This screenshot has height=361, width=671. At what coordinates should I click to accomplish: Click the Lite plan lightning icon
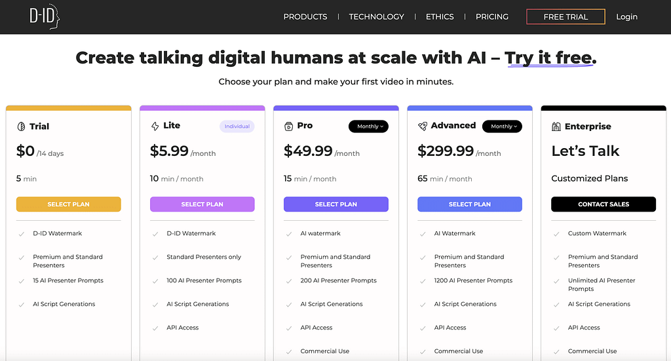pyautogui.click(x=155, y=126)
